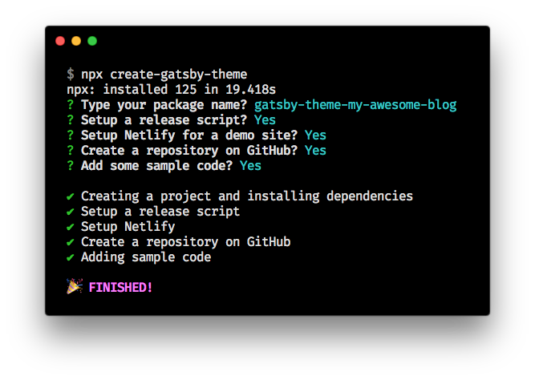This screenshot has height=380, width=535.
Task: Click the 'Type your package name?' prompt text
Action: [164, 105]
